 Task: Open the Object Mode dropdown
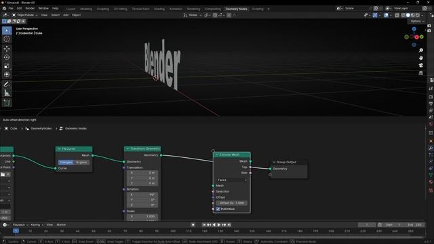[x=24, y=15]
